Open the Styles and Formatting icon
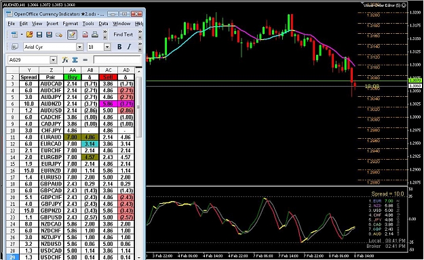This screenshot has width=424, height=260. tap(15, 47)
